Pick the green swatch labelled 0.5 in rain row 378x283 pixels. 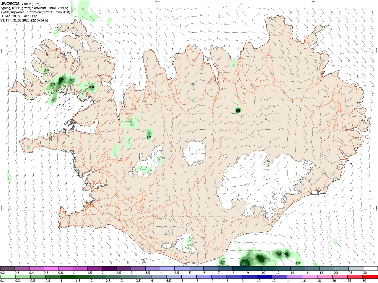click(x=38, y=277)
